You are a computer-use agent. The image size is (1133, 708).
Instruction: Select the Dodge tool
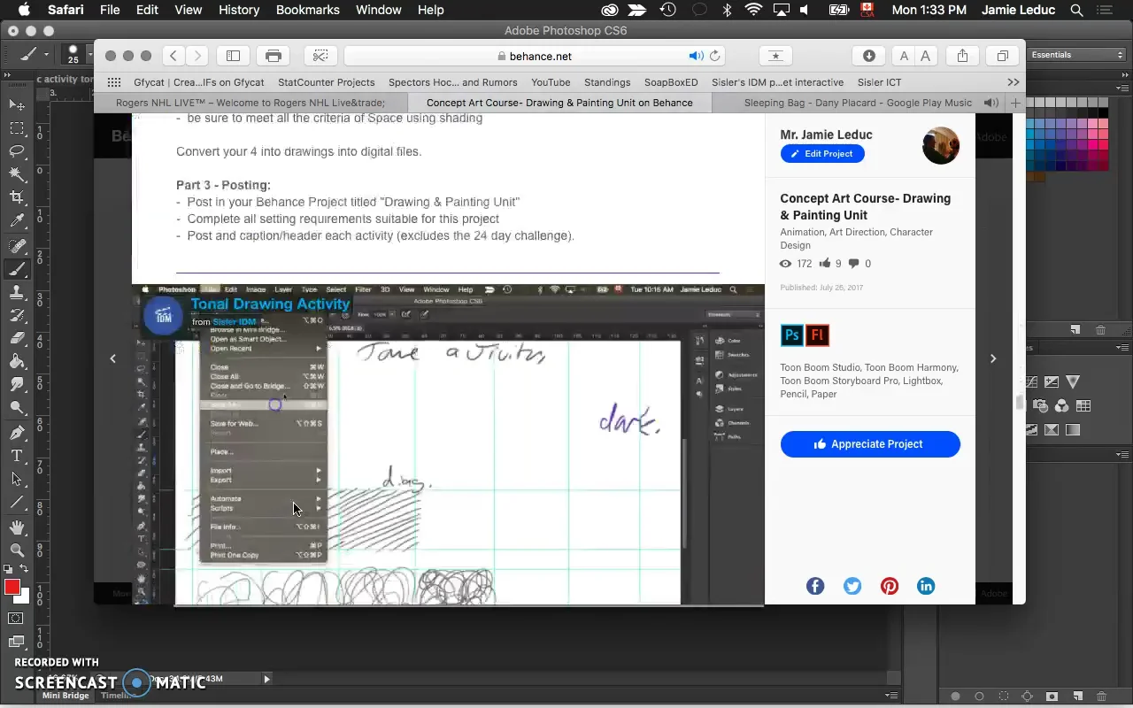(x=17, y=408)
